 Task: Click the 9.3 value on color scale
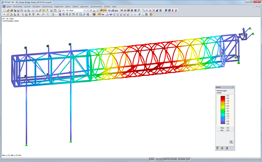(228, 96)
